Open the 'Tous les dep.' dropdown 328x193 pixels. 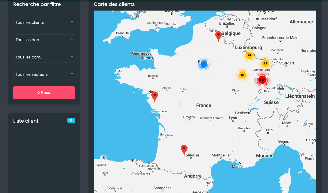[44, 40]
